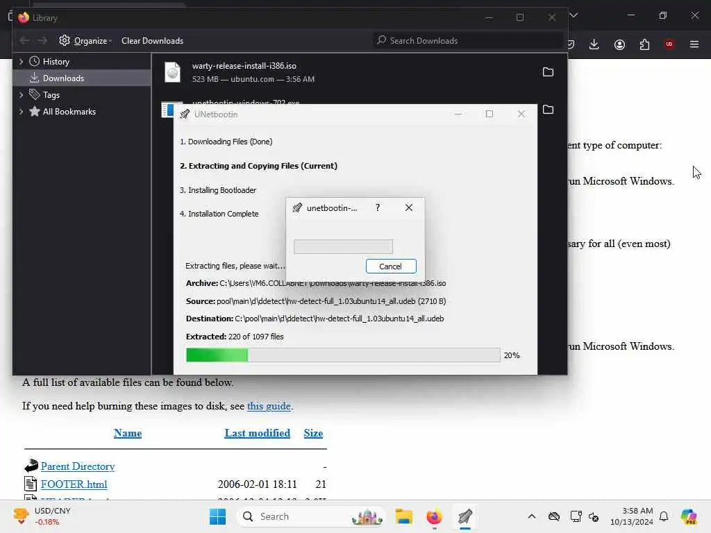
Task: Click the UNetbootin taskbar icon
Action: (465, 516)
